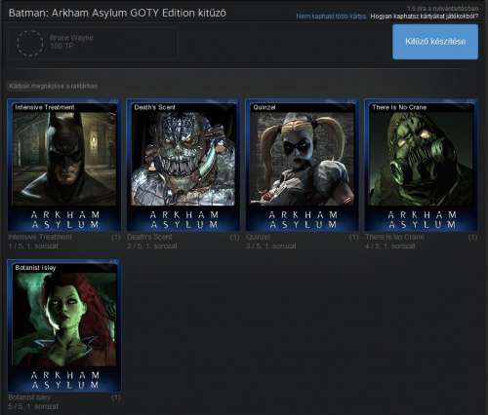Image resolution: width=488 pixels, height=415 pixels.
Task: Click the (1) count beside Death's Scent
Action: (234, 238)
